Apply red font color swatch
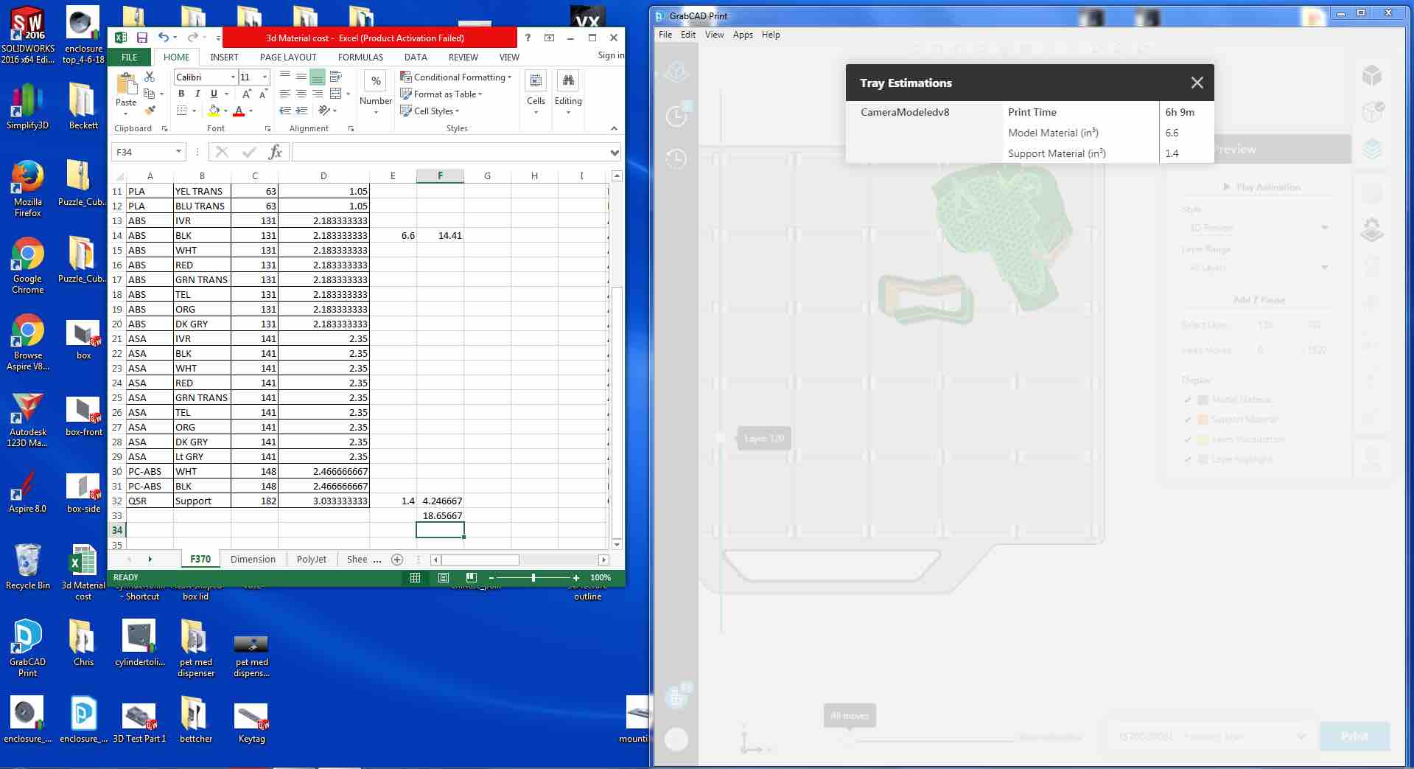This screenshot has height=769, width=1414. 238,111
